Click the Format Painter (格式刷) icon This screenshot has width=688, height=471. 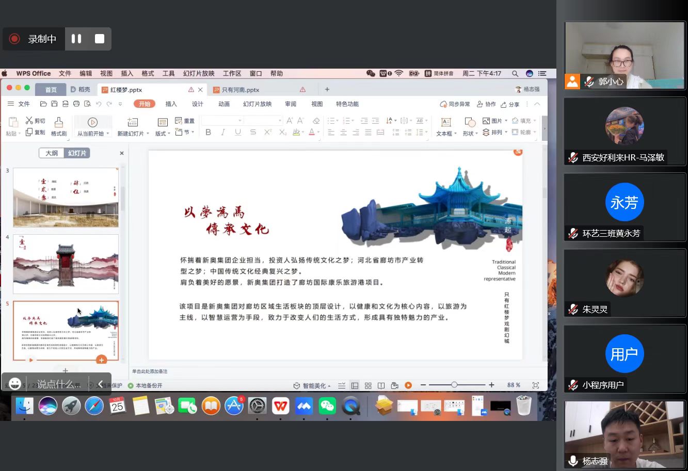(x=59, y=122)
